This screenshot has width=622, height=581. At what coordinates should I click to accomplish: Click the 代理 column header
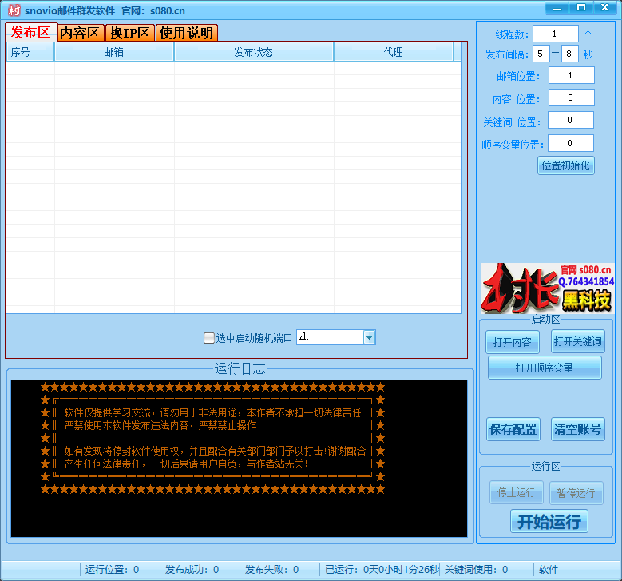point(394,52)
